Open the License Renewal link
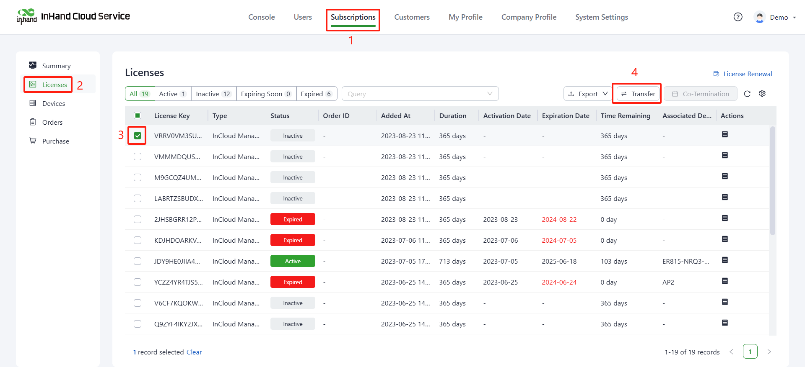Image resolution: width=805 pixels, height=367 pixels. pyautogui.click(x=743, y=74)
